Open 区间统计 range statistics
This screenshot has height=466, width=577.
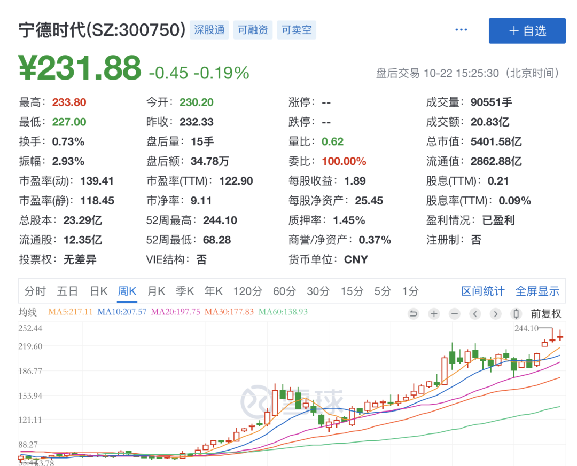483,291
